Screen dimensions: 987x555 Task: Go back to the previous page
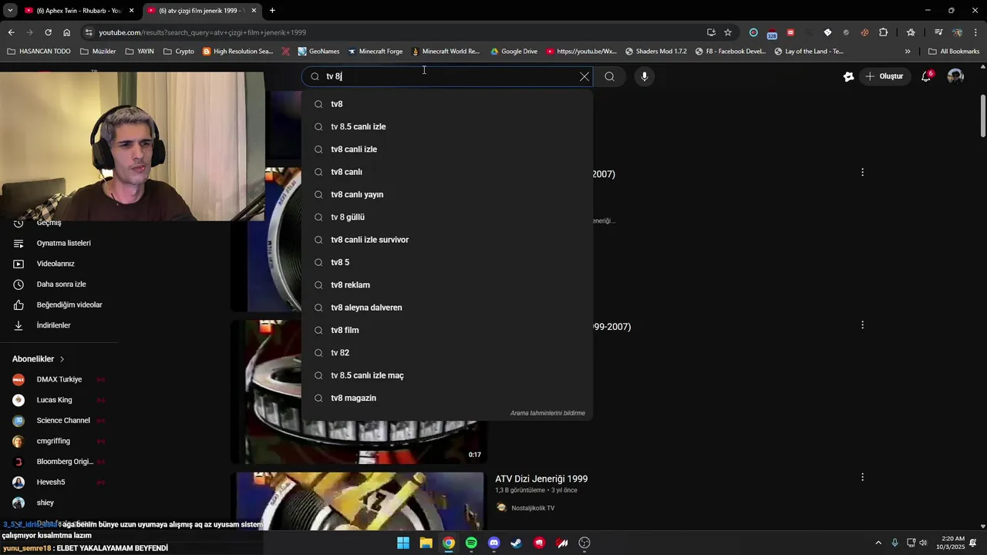11,32
